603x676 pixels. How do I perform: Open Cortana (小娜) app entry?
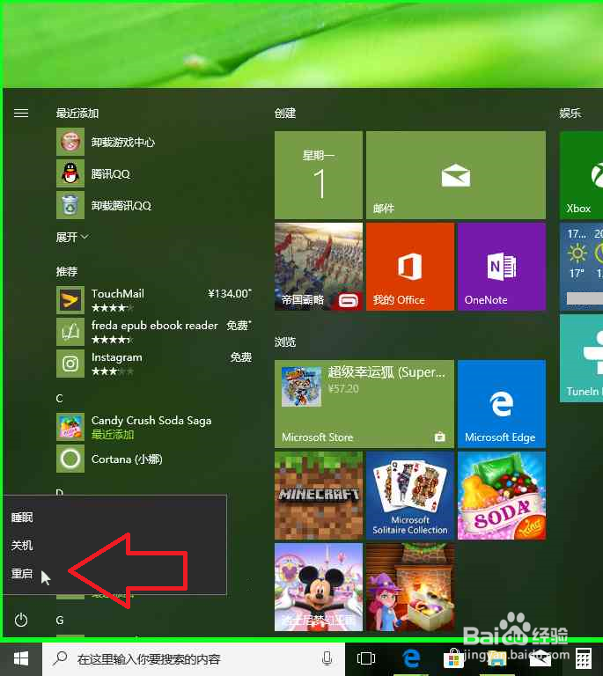(x=154, y=459)
